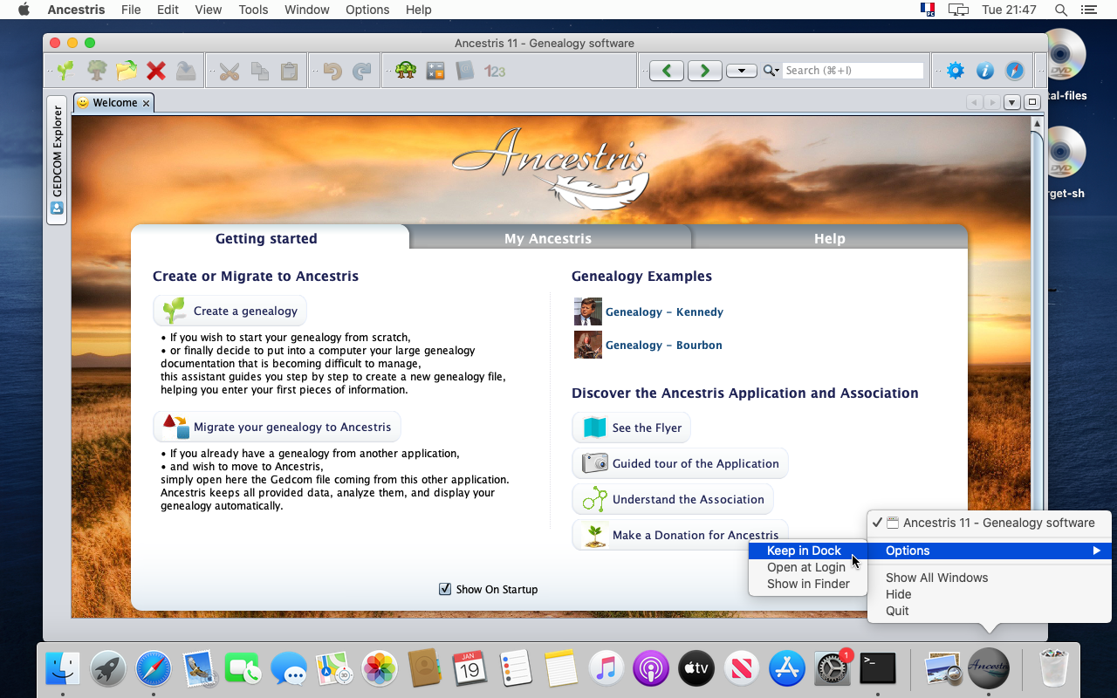
Task: Choose Show All Windows in Dock menu
Action: pos(990,578)
